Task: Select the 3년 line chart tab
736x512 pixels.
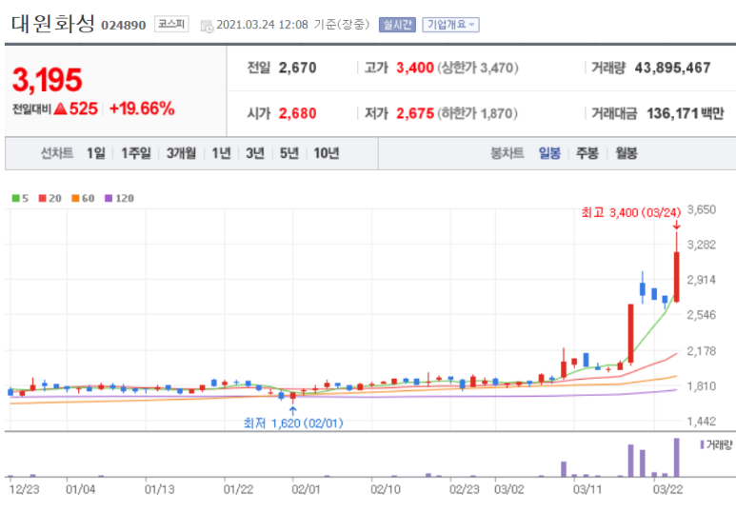Action: coord(255,153)
